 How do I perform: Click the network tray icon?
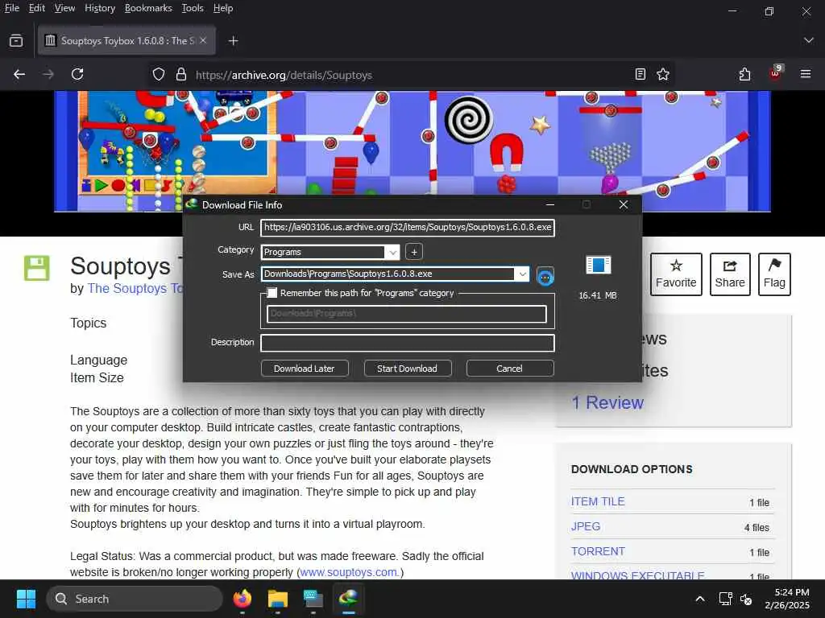(x=725, y=599)
